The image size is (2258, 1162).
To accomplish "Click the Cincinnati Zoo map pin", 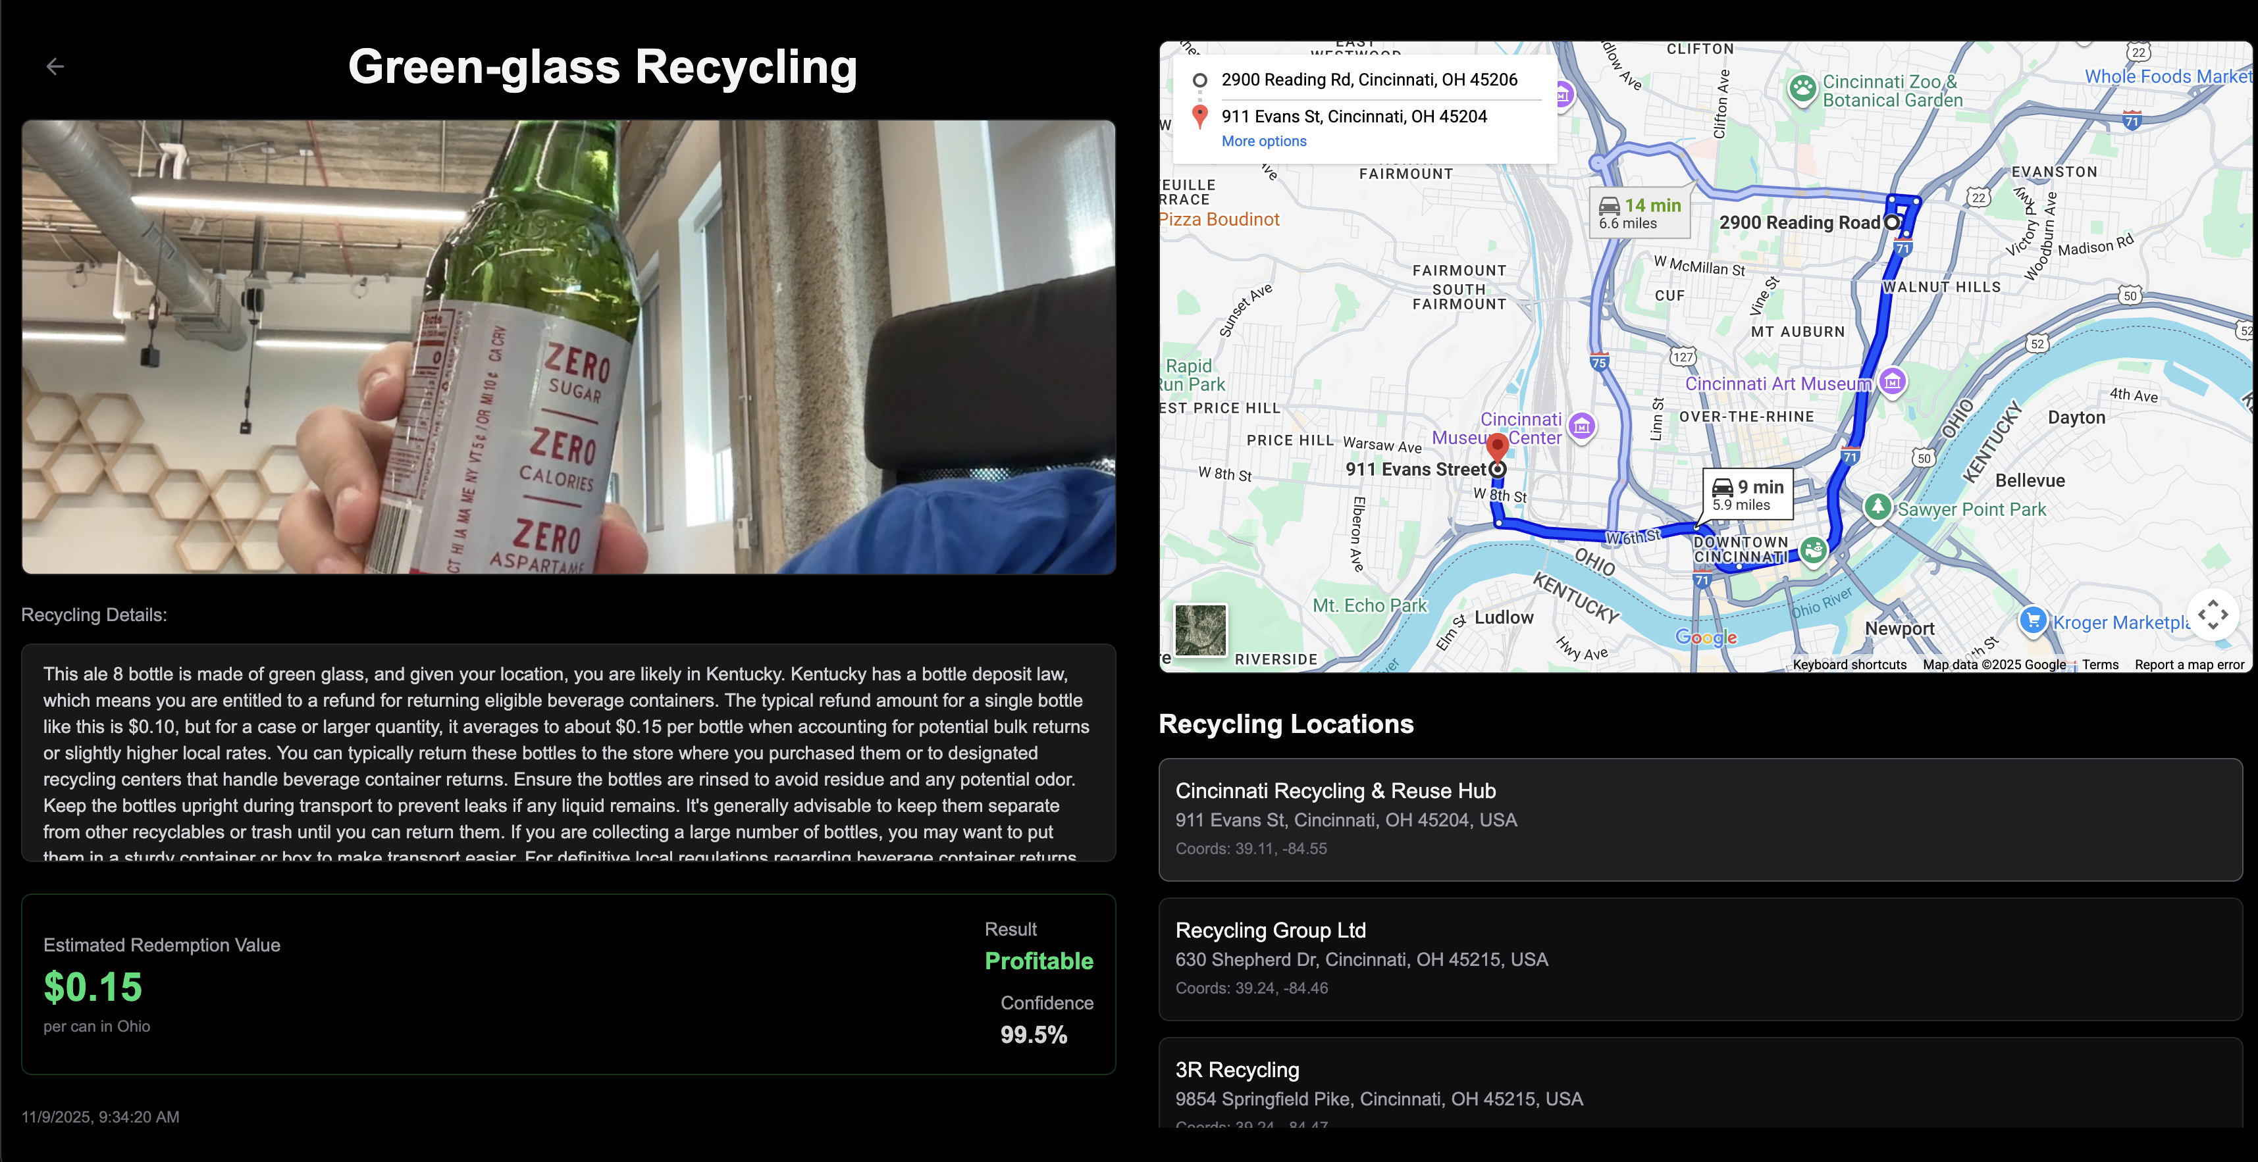I will tap(1802, 89).
